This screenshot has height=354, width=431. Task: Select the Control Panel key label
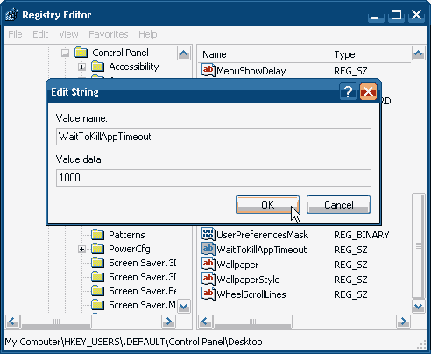120,53
